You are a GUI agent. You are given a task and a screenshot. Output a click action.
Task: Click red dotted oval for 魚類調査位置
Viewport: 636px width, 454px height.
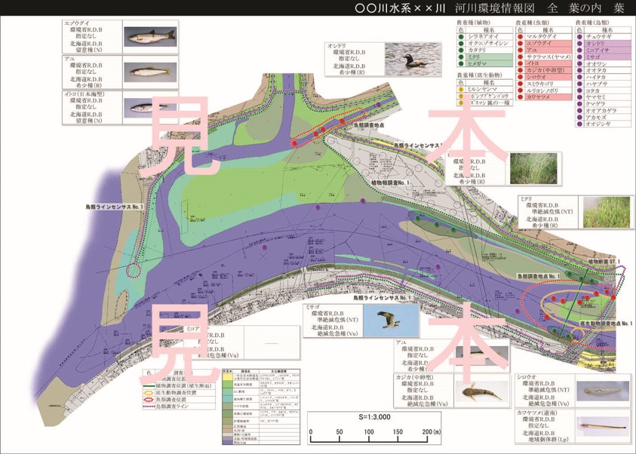[x=149, y=399]
